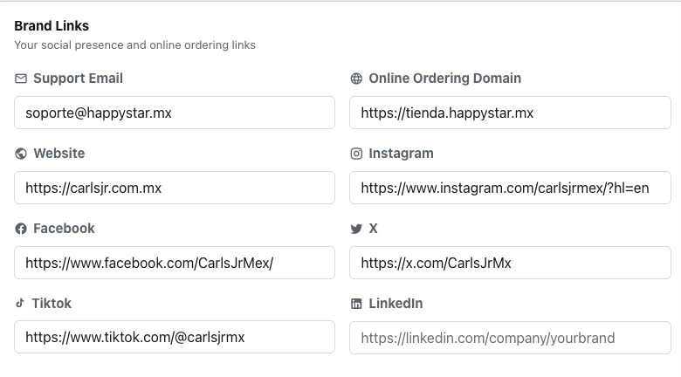Click the Tiktok label text
Viewport: 681px width, 377px height.
pyautogui.click(x=52, y=303)
